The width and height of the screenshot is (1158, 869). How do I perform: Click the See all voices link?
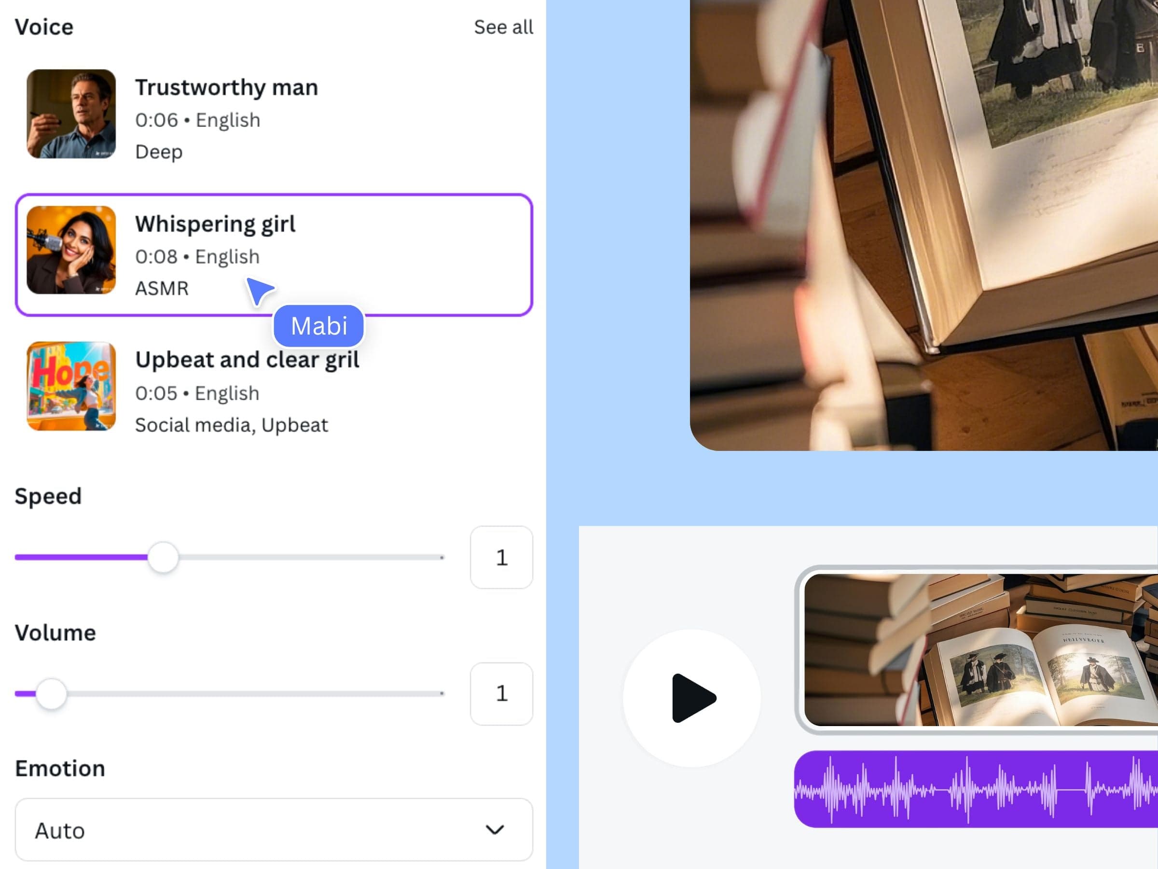(503, 27)
